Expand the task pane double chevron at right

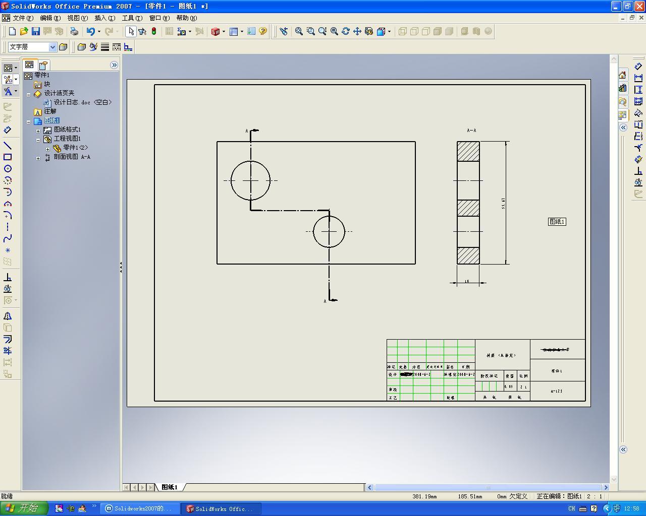coord(623,127)
